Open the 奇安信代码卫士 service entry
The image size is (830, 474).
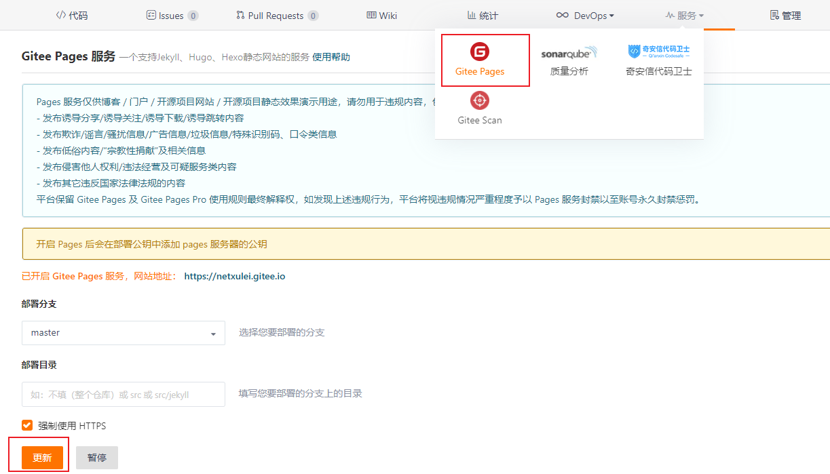[658, 71]
